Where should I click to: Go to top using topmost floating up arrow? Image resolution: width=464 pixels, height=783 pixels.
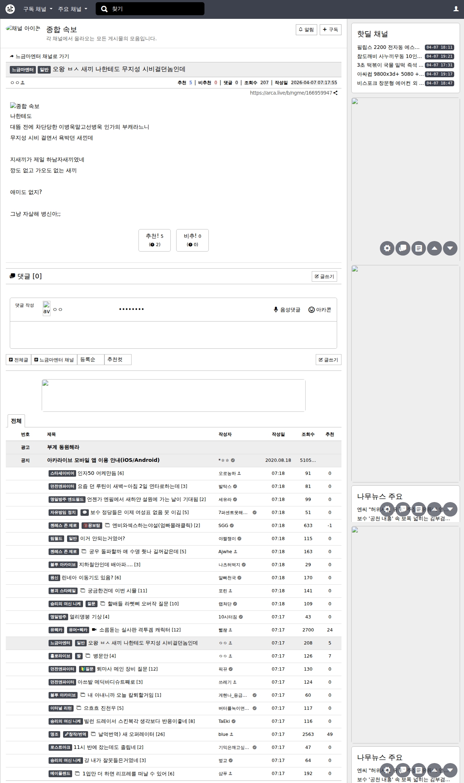click(x=434, y=248)
